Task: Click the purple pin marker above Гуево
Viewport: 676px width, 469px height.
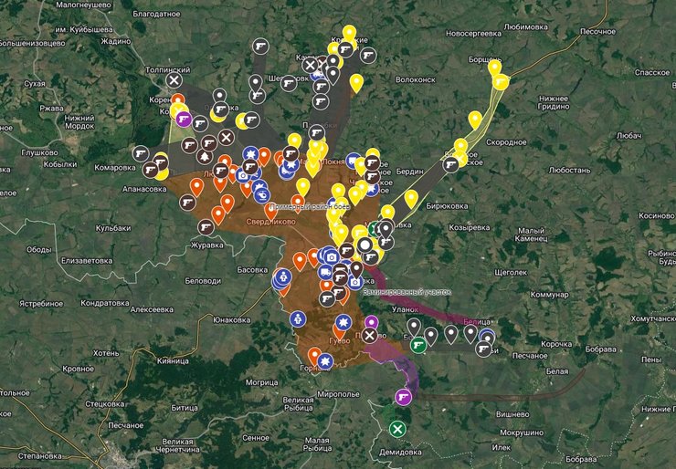Action: click(x=371, y=321)
